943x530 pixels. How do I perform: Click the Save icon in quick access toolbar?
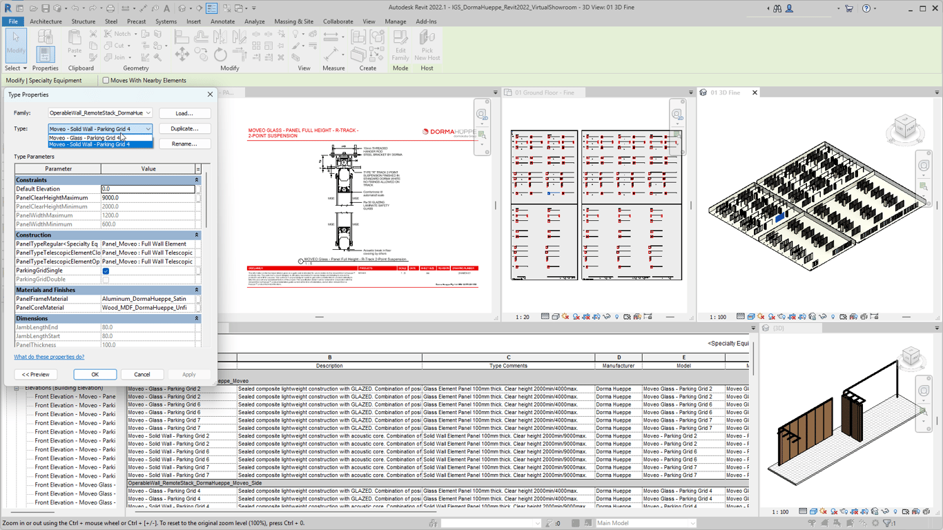click(46, 9)
